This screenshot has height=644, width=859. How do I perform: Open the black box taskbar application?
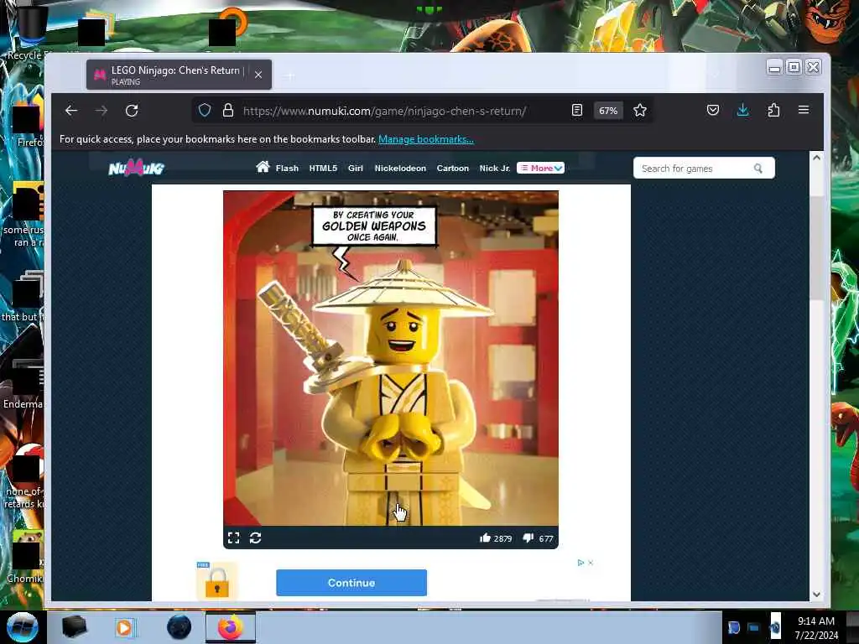click(74, 627)
